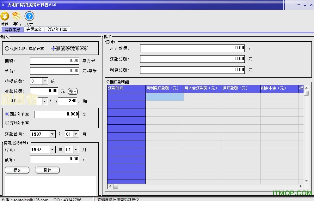Click the horizontal scrollbar right arrow
Image resolution: width=314 pixels, height=201 pixels.
click(301, 186)
